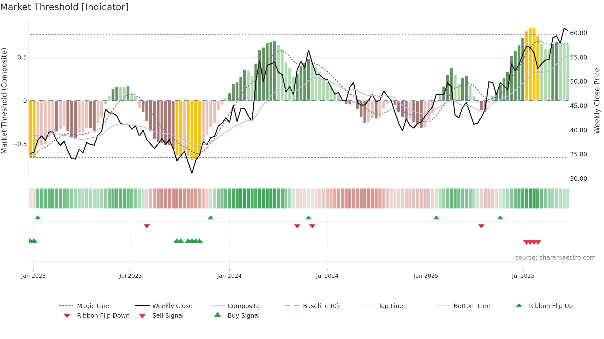Click the 50.00 price axis label

(579, 82)
